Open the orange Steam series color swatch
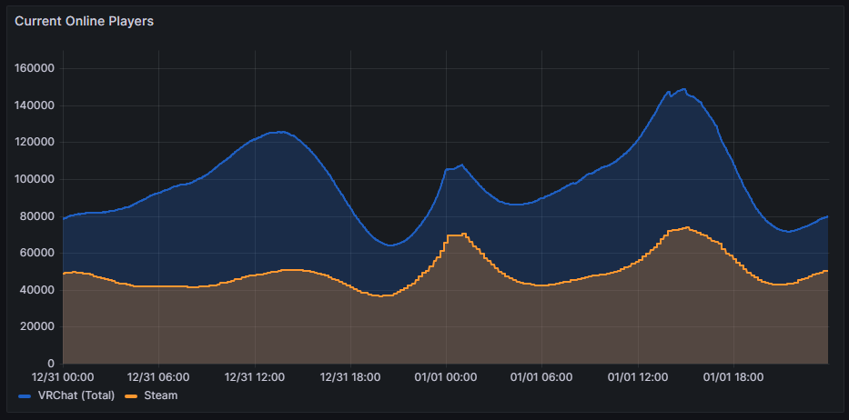 [133, 395]
